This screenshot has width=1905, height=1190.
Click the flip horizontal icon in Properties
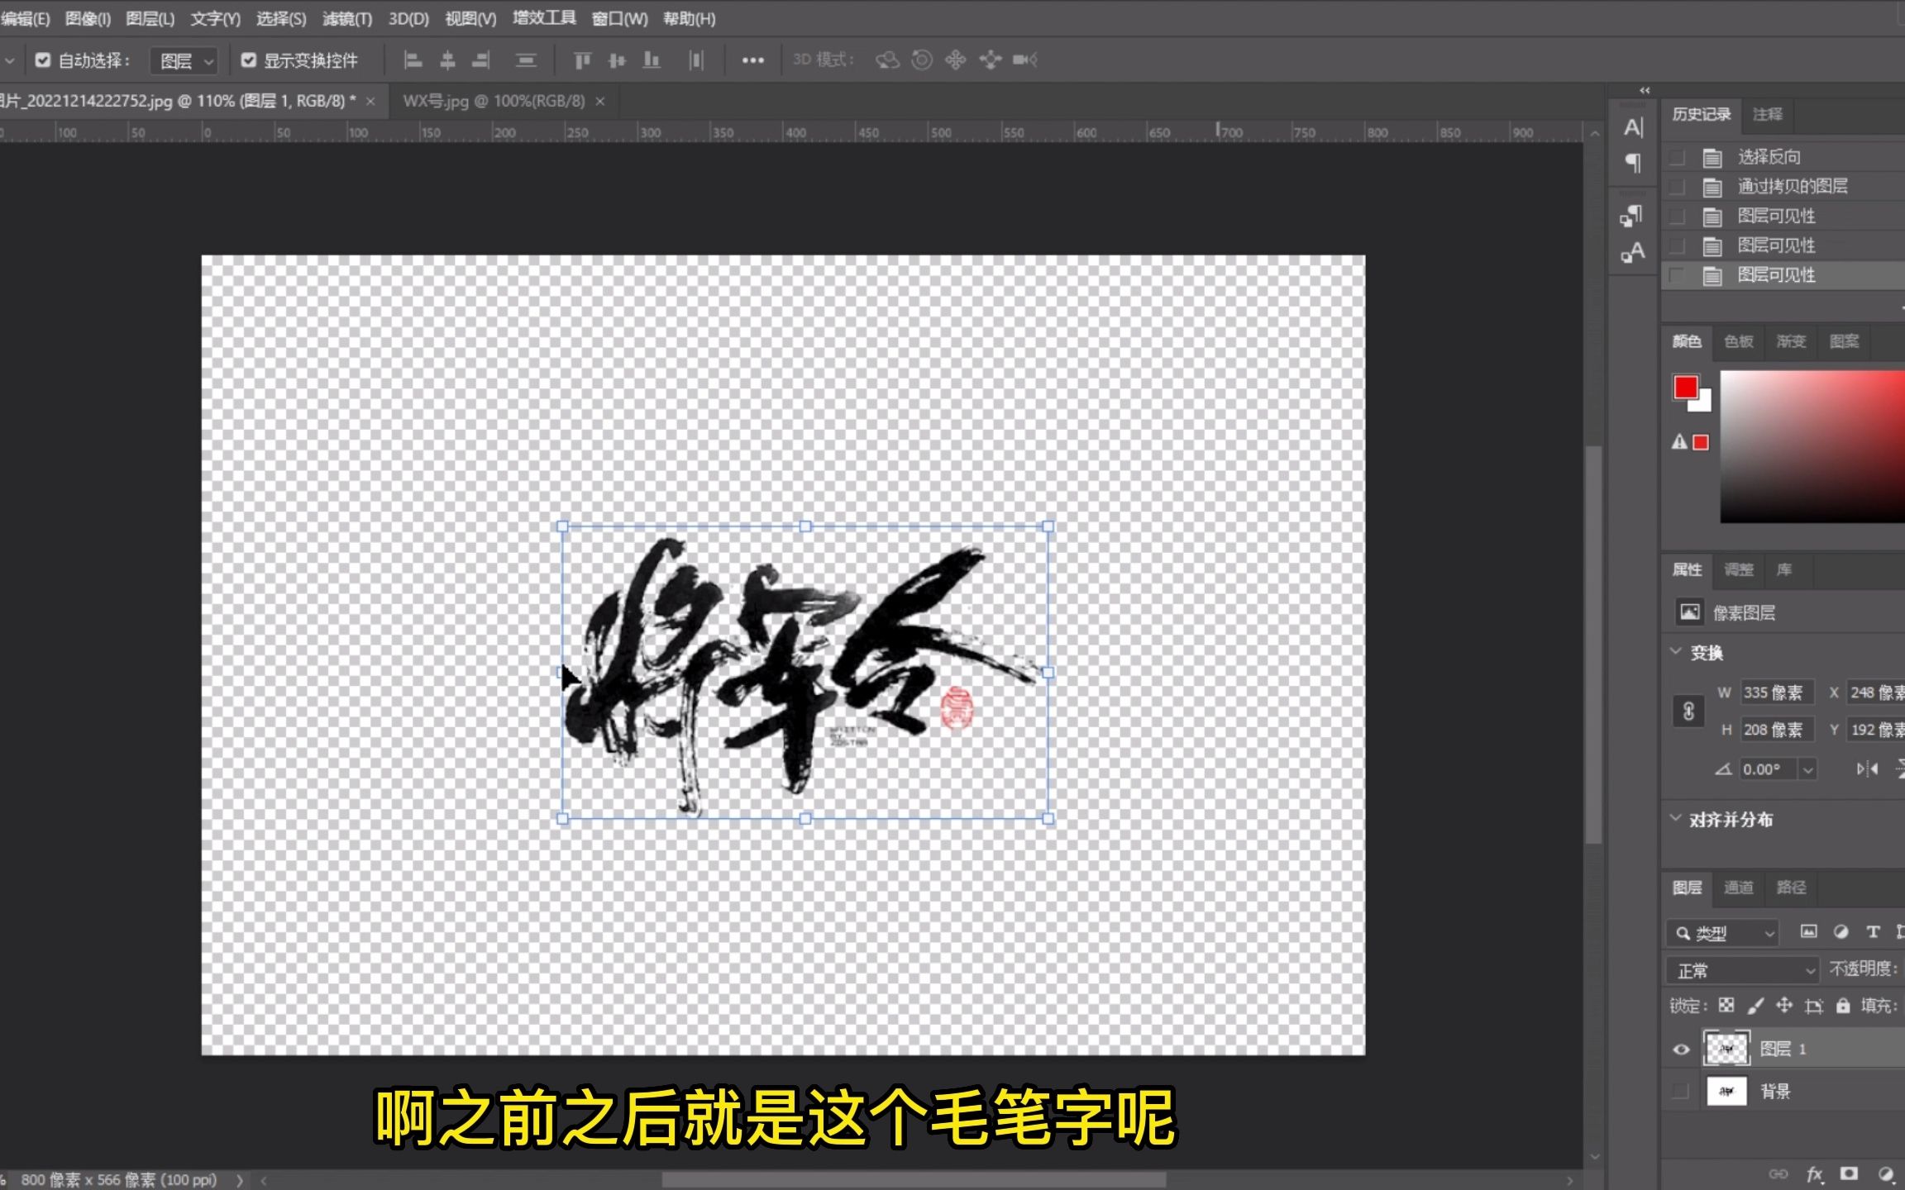[x=1867, y=769]
